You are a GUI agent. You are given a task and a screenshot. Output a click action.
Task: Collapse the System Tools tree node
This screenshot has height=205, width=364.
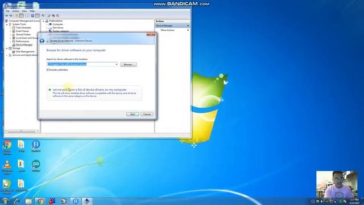7,24
